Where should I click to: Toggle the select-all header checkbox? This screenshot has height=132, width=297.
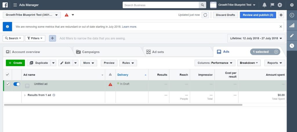pyautogui.click(x=8, y=75)
